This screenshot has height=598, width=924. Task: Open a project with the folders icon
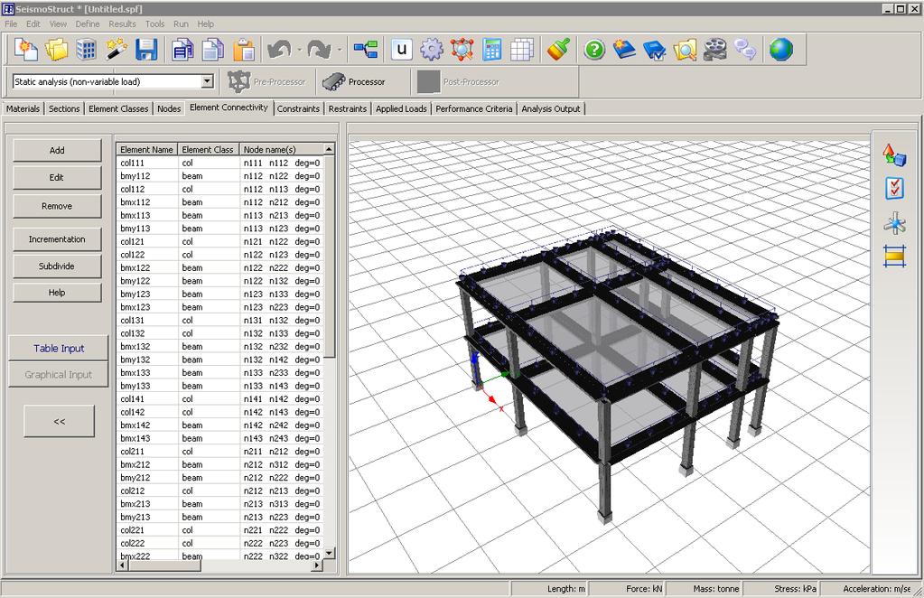[x=56, y=50]
